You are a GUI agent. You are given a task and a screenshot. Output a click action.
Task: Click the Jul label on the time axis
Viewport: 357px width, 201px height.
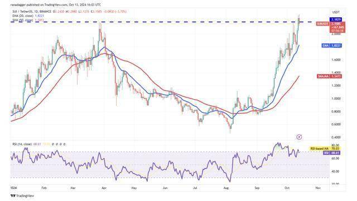click(x=195, y=188)
